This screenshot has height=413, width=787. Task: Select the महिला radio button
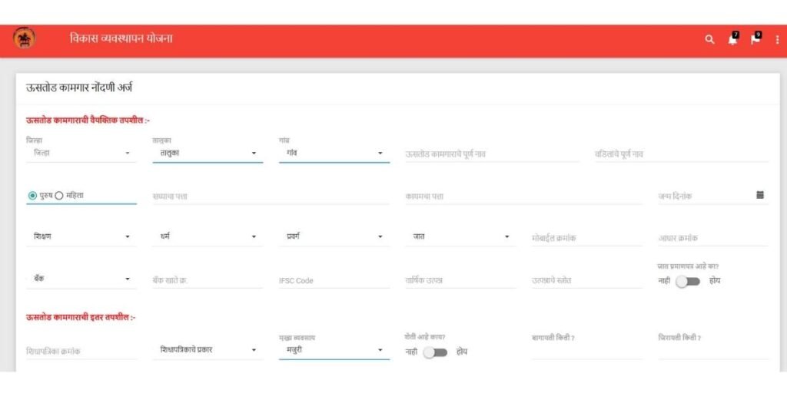click(59, 196)
